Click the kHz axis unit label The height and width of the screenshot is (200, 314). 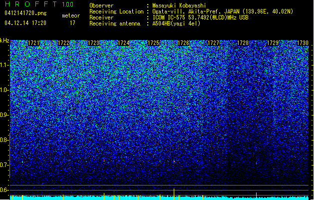[4, 40]
